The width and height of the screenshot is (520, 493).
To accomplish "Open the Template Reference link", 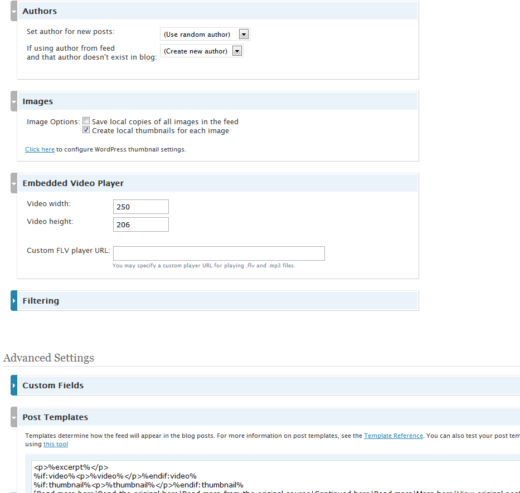I will (x=393, y=436).
